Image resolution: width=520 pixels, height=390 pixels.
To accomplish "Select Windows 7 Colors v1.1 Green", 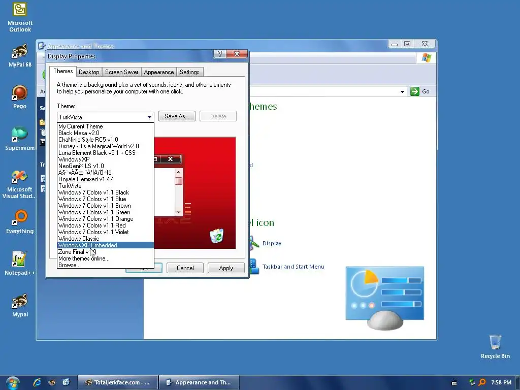I will pyautogui.click(x=106, y=212).
